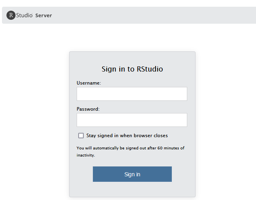The height and width of the screenshot is (200, 256).
Task: Click the "Password:" field label
Action: [x=88, y=109]
